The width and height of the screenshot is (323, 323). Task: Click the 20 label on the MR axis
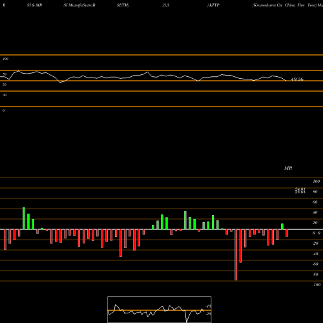(315, 223)
